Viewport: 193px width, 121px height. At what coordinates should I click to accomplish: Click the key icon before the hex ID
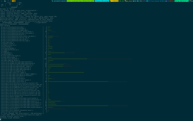coord(53,1)
